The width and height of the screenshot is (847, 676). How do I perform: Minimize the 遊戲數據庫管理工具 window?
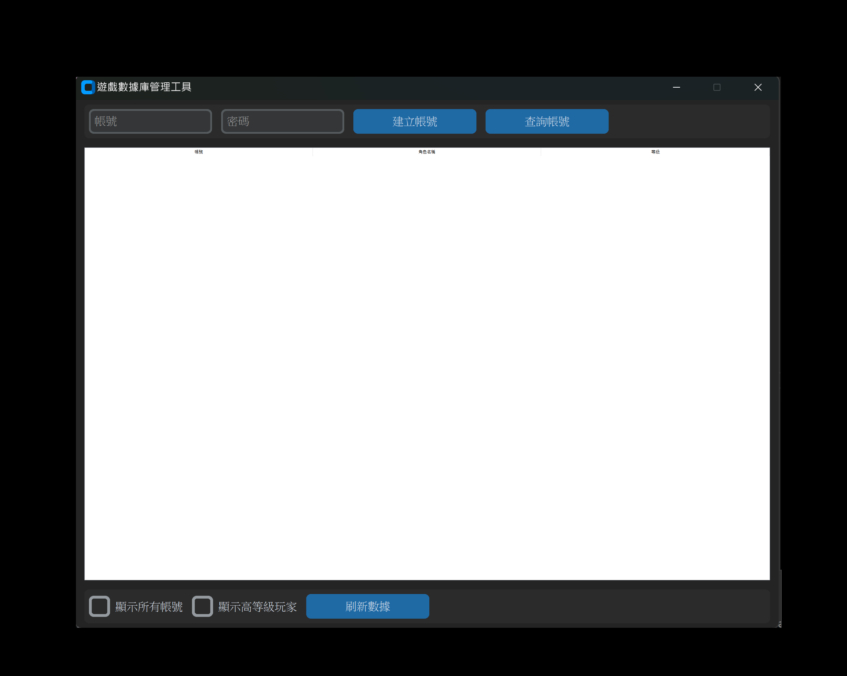(x=676, y=87)
